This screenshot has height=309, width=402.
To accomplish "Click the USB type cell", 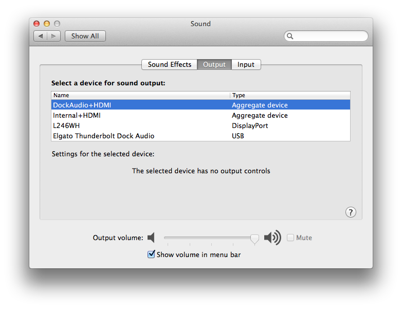I will [238, 136].
